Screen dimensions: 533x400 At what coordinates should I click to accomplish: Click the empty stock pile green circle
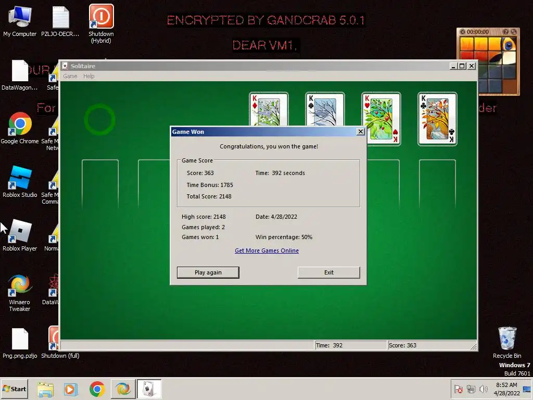point(99,119)
